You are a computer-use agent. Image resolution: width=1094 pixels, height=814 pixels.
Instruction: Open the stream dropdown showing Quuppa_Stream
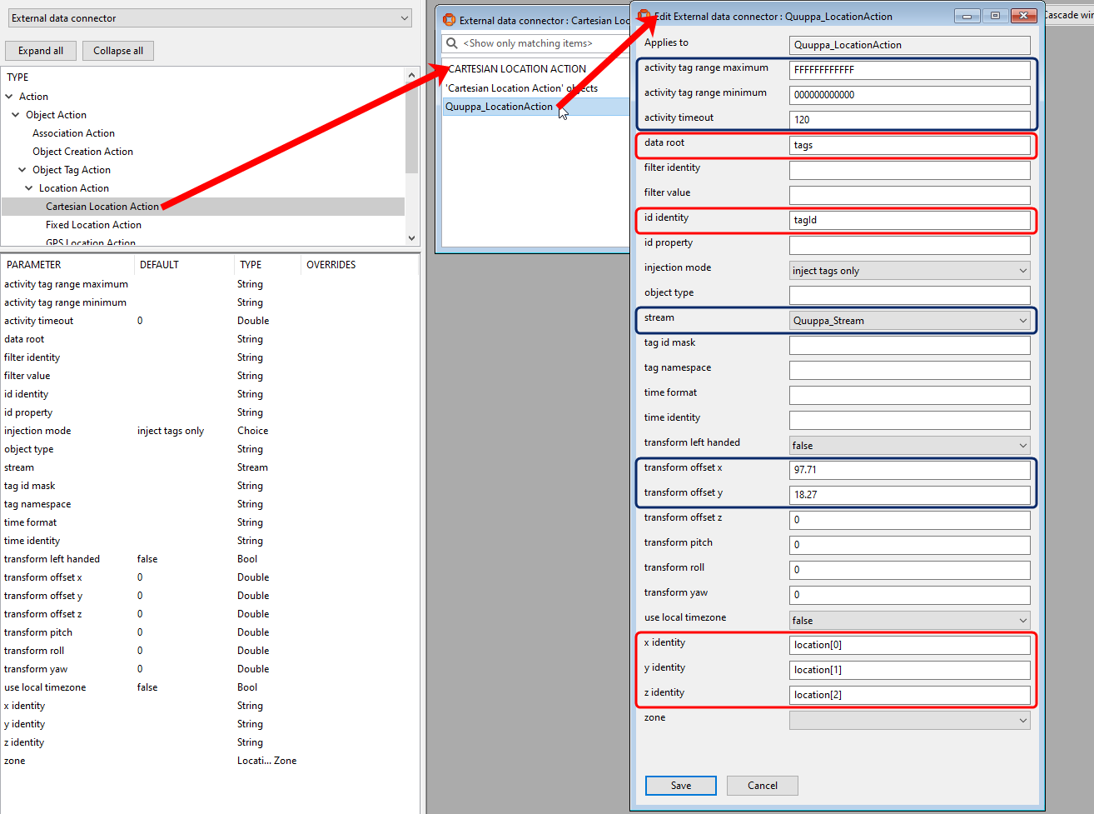[909, 321]
